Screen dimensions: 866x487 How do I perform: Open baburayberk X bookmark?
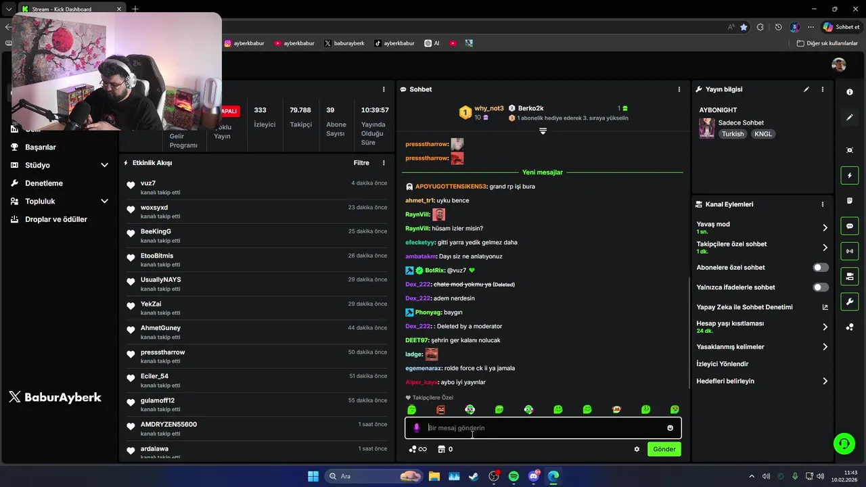click(x=344, y=43)
